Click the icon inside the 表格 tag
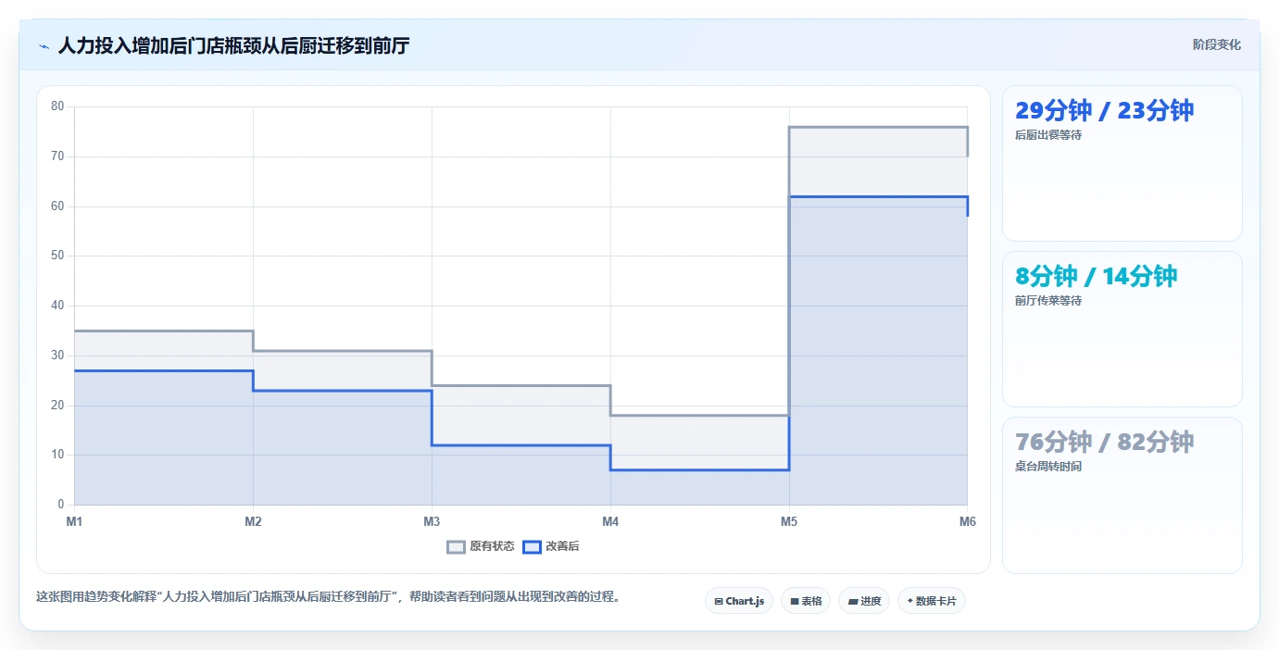The image size is (1279, 650). [795, 602]
